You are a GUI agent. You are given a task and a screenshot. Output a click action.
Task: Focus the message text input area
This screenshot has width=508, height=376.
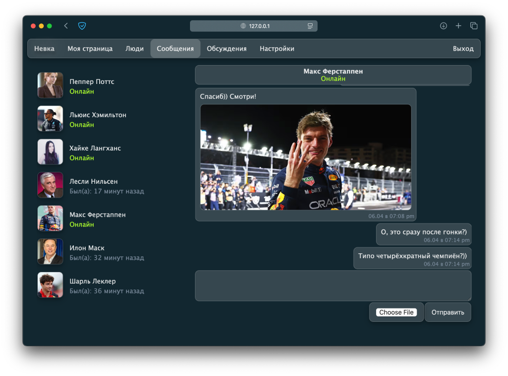333,286
